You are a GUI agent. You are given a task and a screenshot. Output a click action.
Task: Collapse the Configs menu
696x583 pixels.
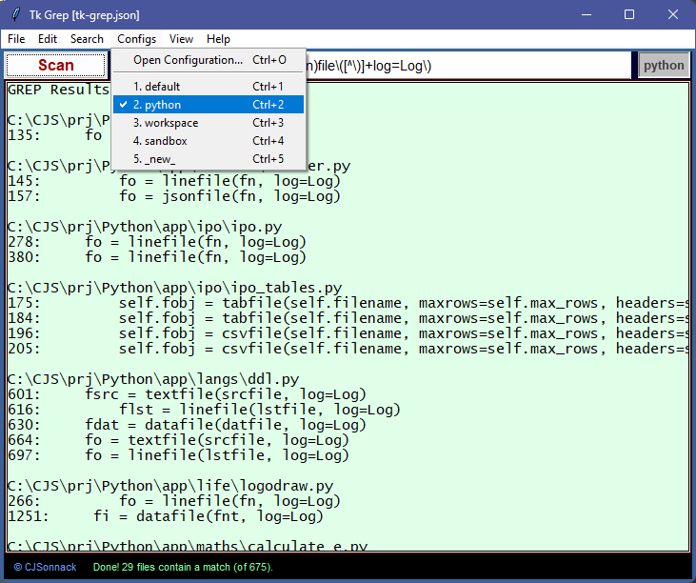(x=137, y=39)
